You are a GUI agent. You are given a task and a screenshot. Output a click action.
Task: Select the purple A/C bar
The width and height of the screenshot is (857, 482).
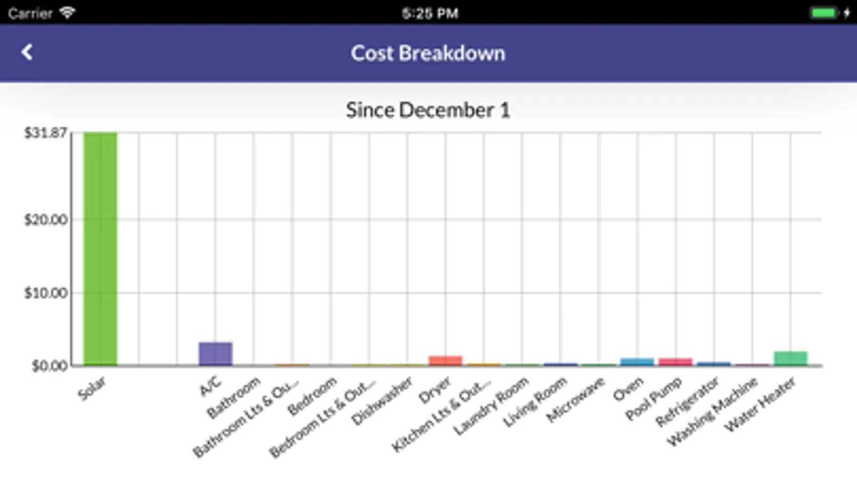[215, 354]
